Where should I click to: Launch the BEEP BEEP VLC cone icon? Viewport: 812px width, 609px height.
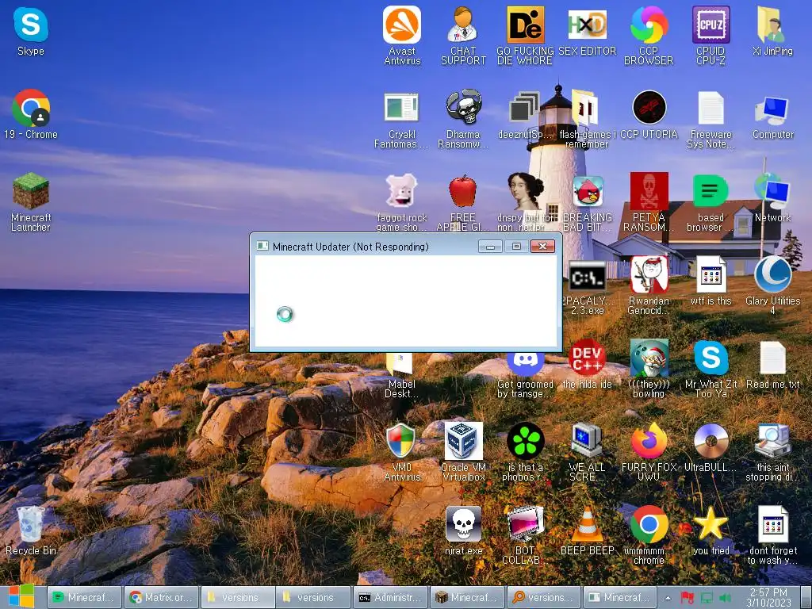click(x=588, y=530)
